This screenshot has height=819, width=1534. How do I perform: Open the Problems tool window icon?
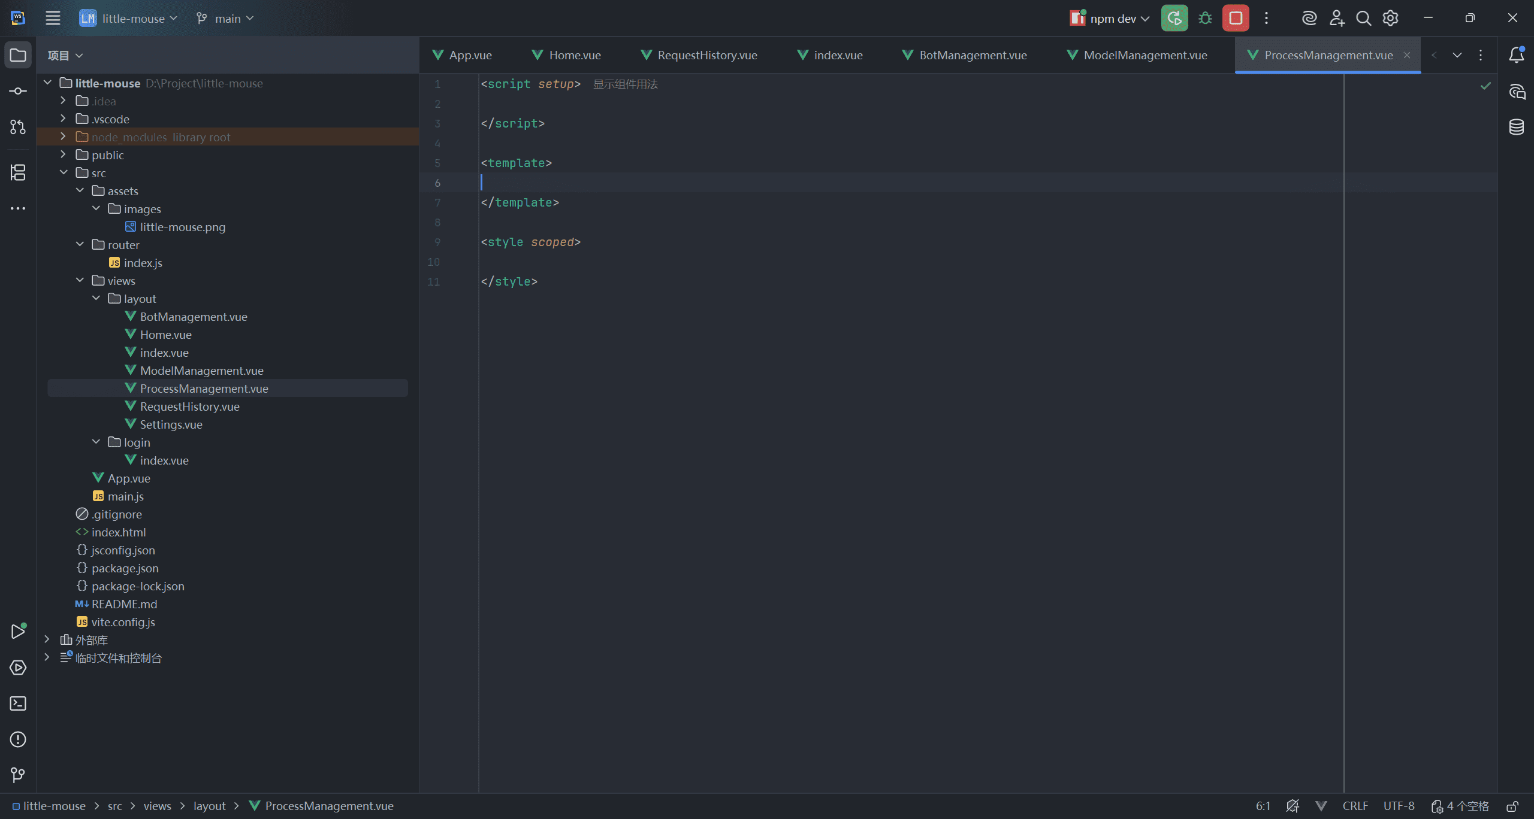click(18, 739)
